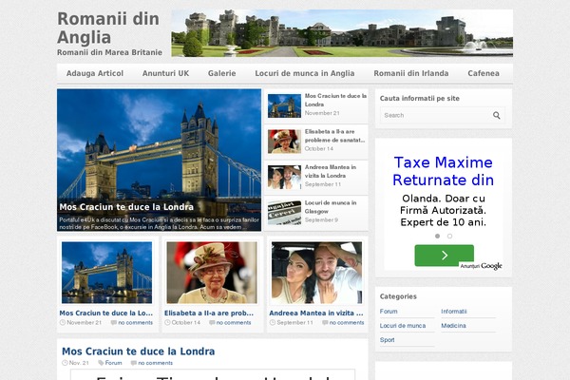Screen dimensions: 570x380
Task: Open card title Andreea Mantea in vizita ...
Action: pos(316,313)
